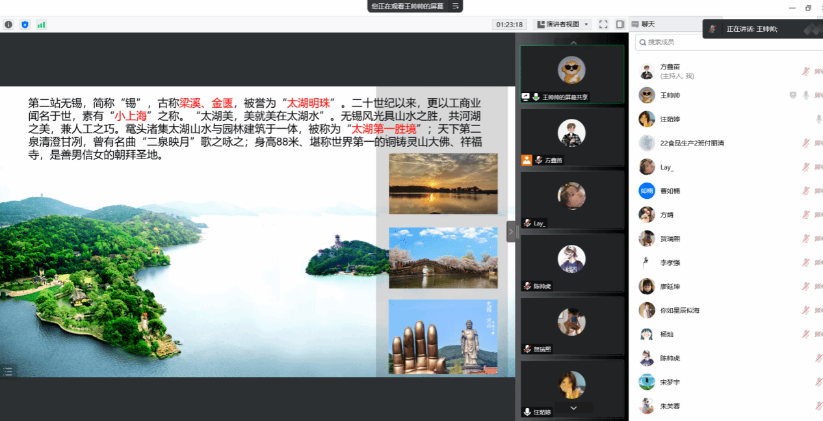Check the green network signal icon
The height and width of the screenshot is (421, 823).
[x=41, y=25]
